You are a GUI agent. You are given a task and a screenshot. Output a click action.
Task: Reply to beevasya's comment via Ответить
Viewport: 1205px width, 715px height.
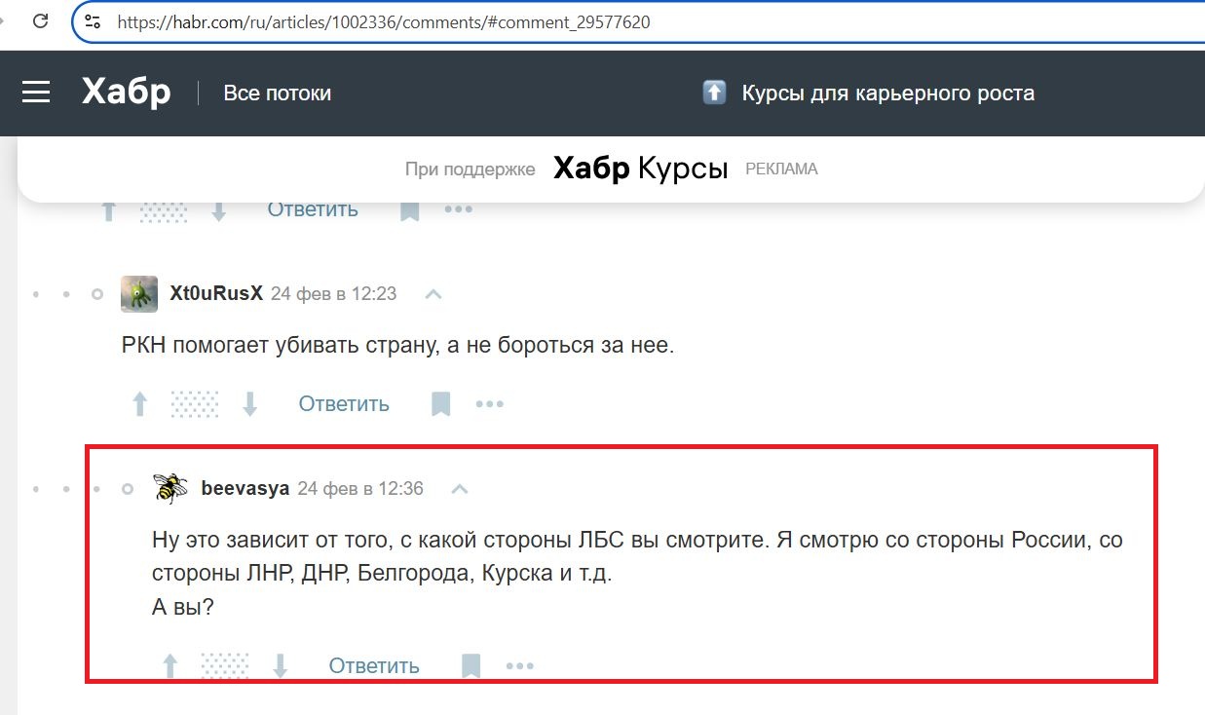click(x=372, y=664)
